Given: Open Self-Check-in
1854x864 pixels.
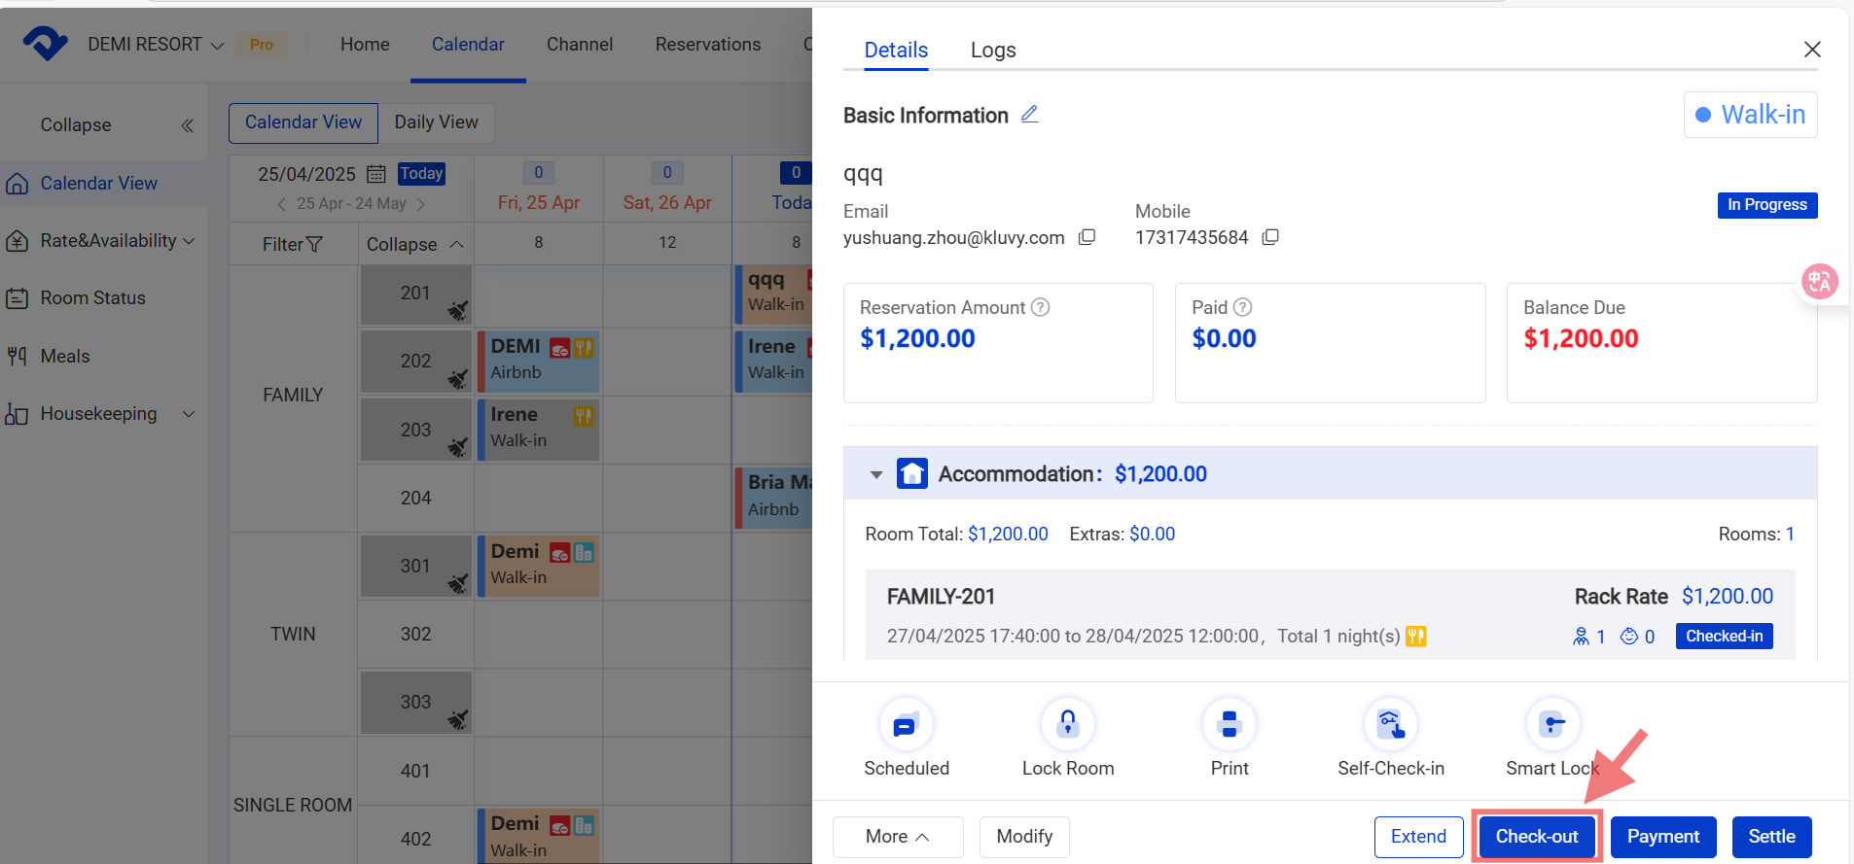Looking at the screenshot, I should pyautogui.click(x=1390, y=725).
